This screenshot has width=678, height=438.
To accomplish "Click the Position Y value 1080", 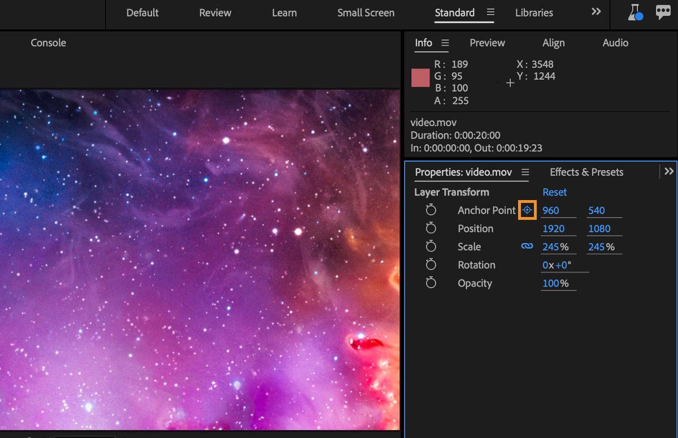I will 599,228.
